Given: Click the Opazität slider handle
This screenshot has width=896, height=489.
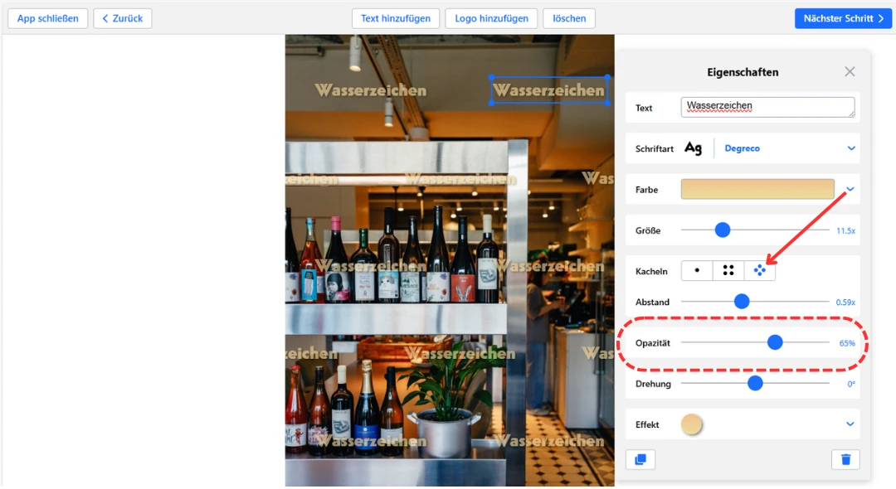Looking at the screenshot, I should click(x=775, y=342).
